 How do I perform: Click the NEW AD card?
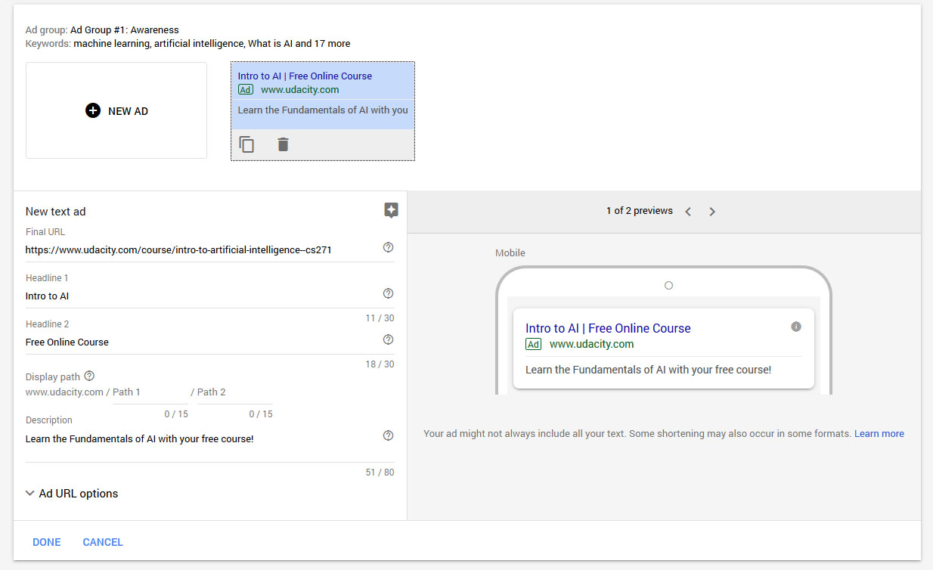(x=116, y=110)
